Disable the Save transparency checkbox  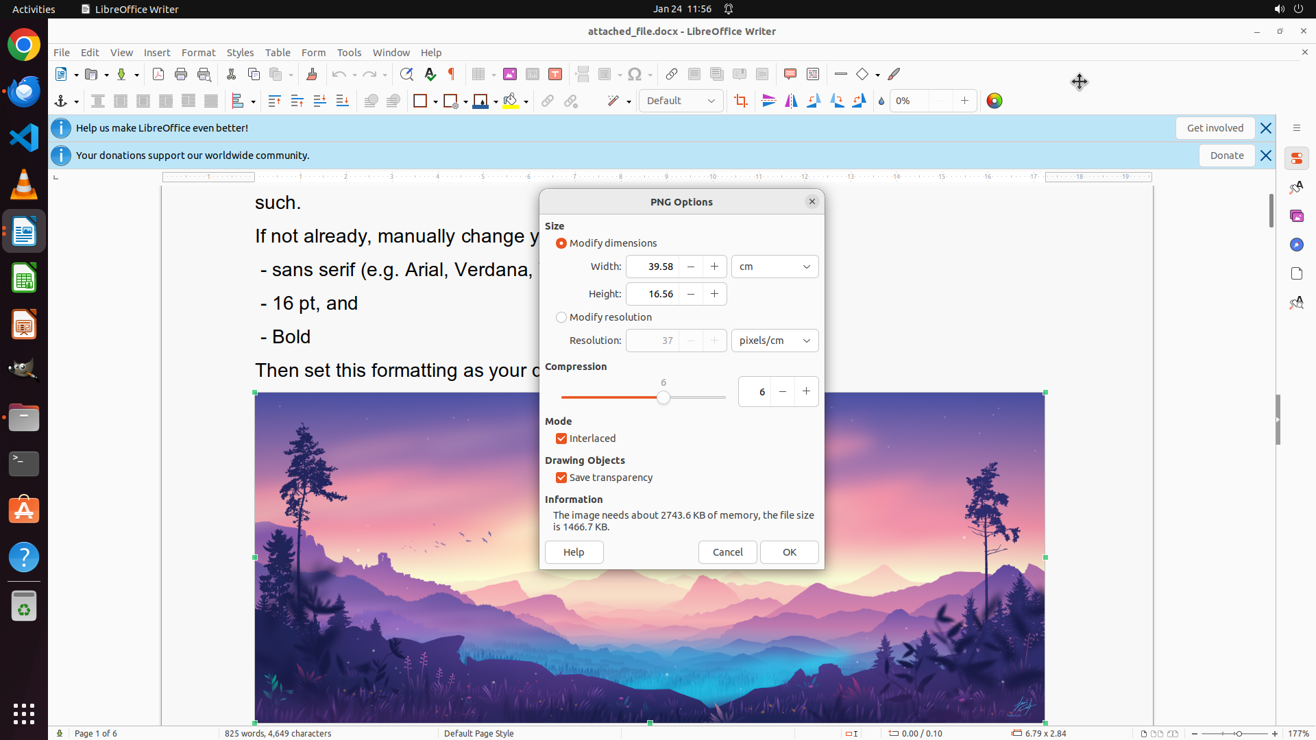coord(561,478)
